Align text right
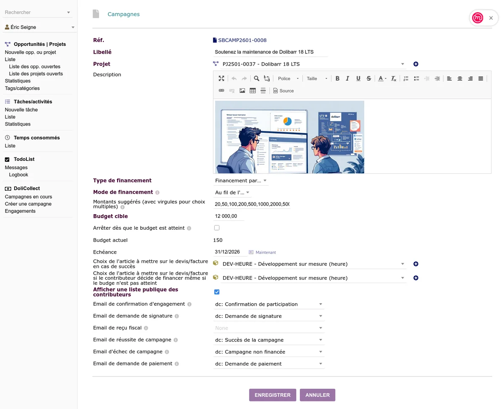Image resolution: width=504 pixels, height=409 pixels. [470, 79]
